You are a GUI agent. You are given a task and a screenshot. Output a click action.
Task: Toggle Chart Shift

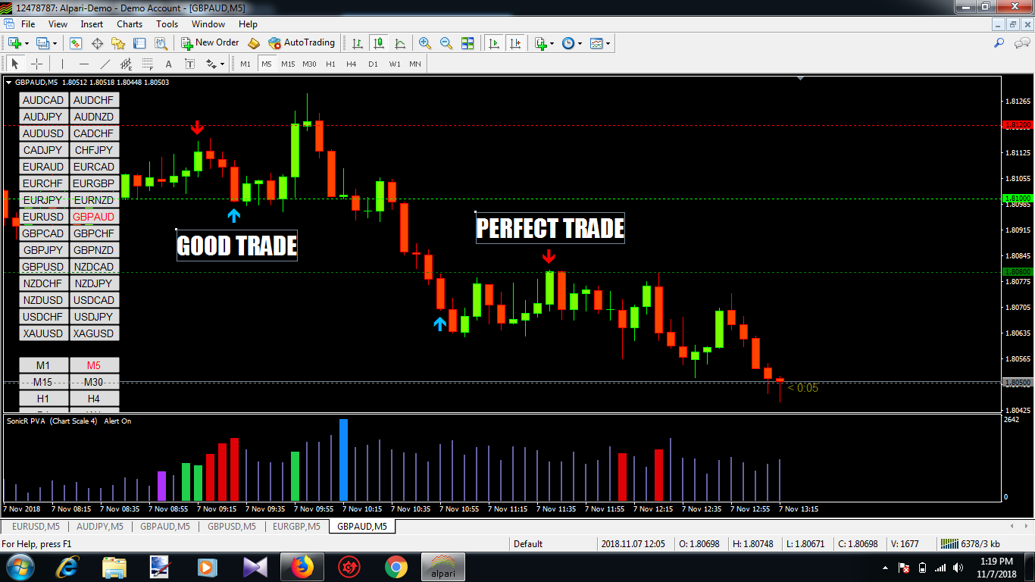coord(515,43)
